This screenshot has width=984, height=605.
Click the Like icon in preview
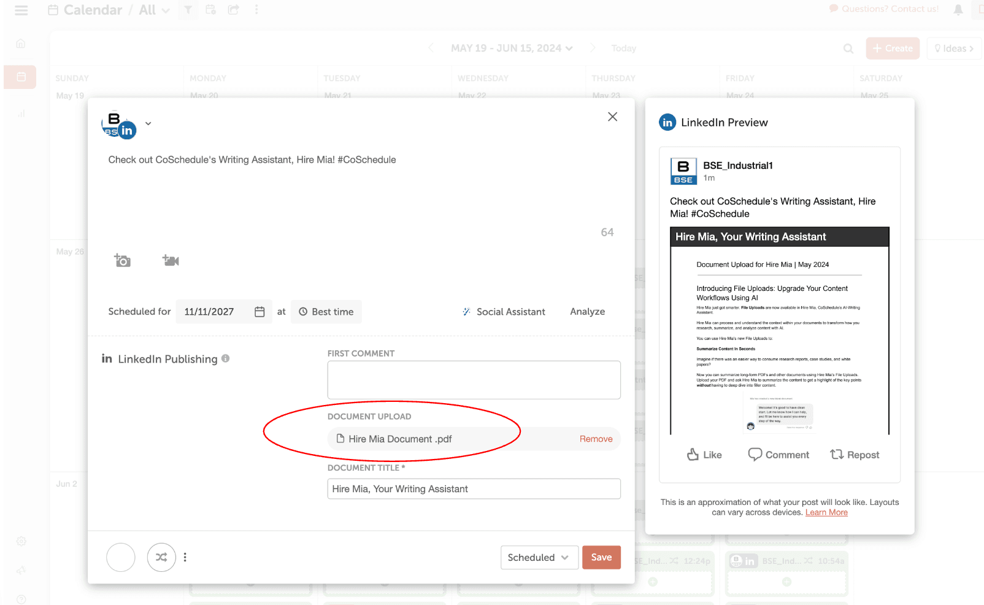tap(693, 455)
